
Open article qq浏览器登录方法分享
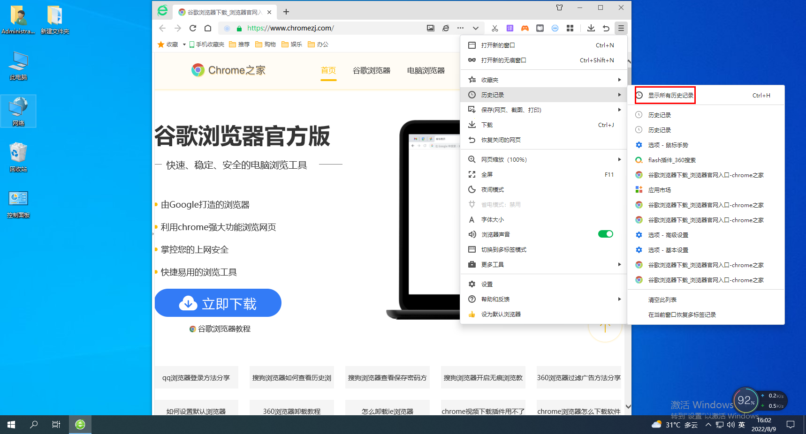[x=196, y=378]
